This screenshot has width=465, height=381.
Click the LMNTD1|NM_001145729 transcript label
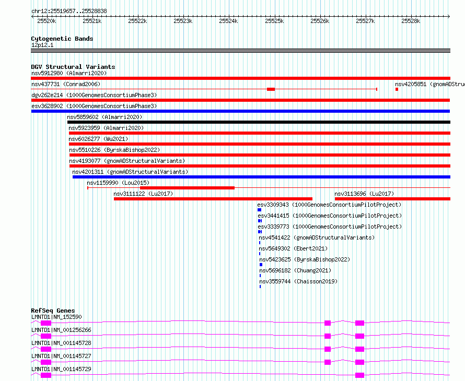point(61,369)
